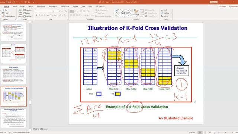238x134 pixels.
Task: Toggle text Shadow formatting
Action: click(x=45, y=16)
